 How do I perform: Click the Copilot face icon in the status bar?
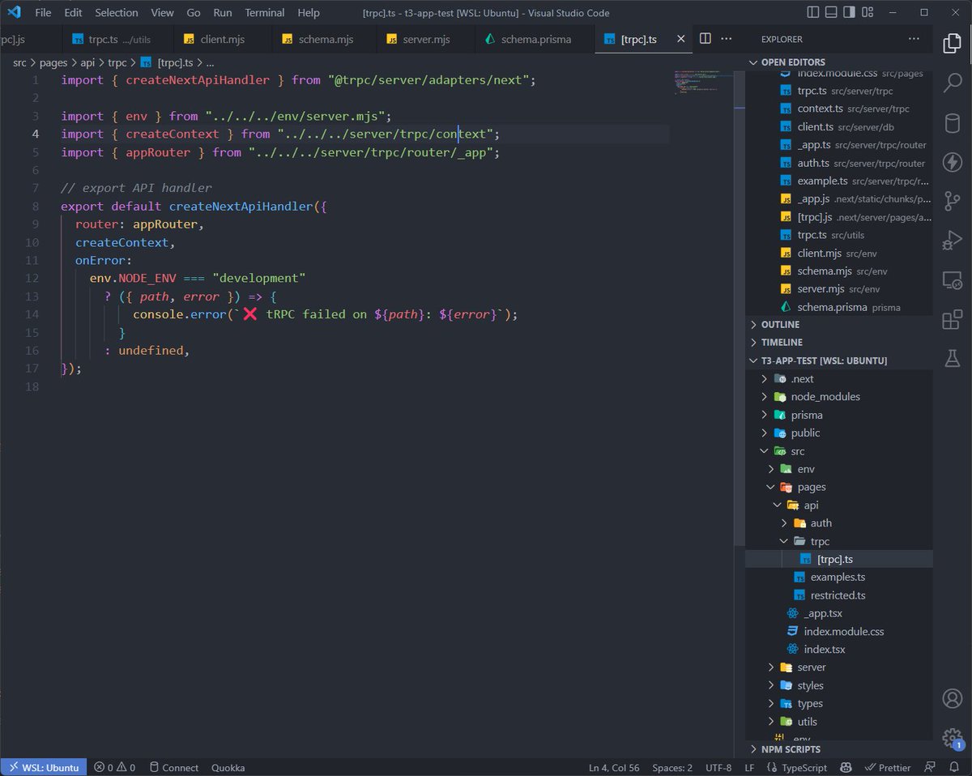(845, 767)
